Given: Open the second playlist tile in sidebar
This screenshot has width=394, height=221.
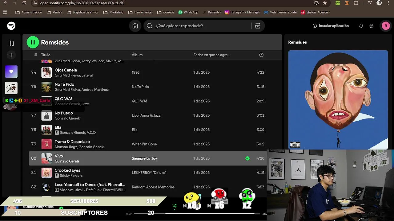Looking at the screenshot, I should click(11, 88).
